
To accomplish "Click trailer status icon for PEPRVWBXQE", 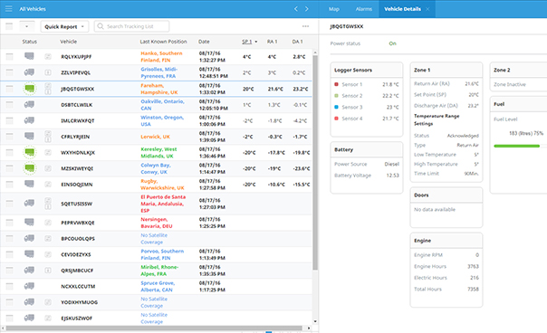I will [29, 222].
